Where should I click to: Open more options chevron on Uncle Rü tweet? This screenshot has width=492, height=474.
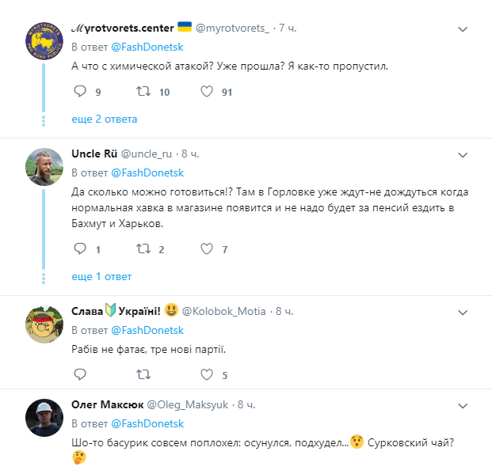coord(464,153)
